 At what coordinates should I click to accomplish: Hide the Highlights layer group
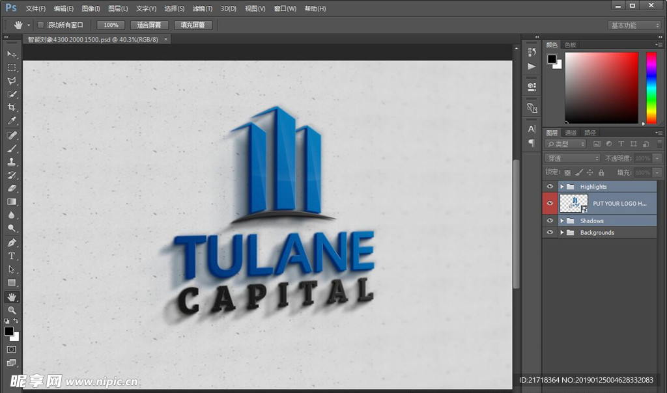[550, 187]
